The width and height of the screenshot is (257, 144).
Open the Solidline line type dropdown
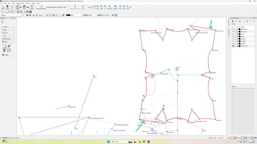[x=96, y=15]
